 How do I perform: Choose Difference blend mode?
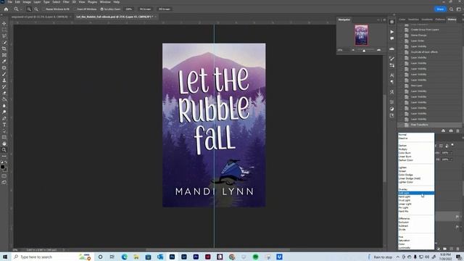pos(416,218)
